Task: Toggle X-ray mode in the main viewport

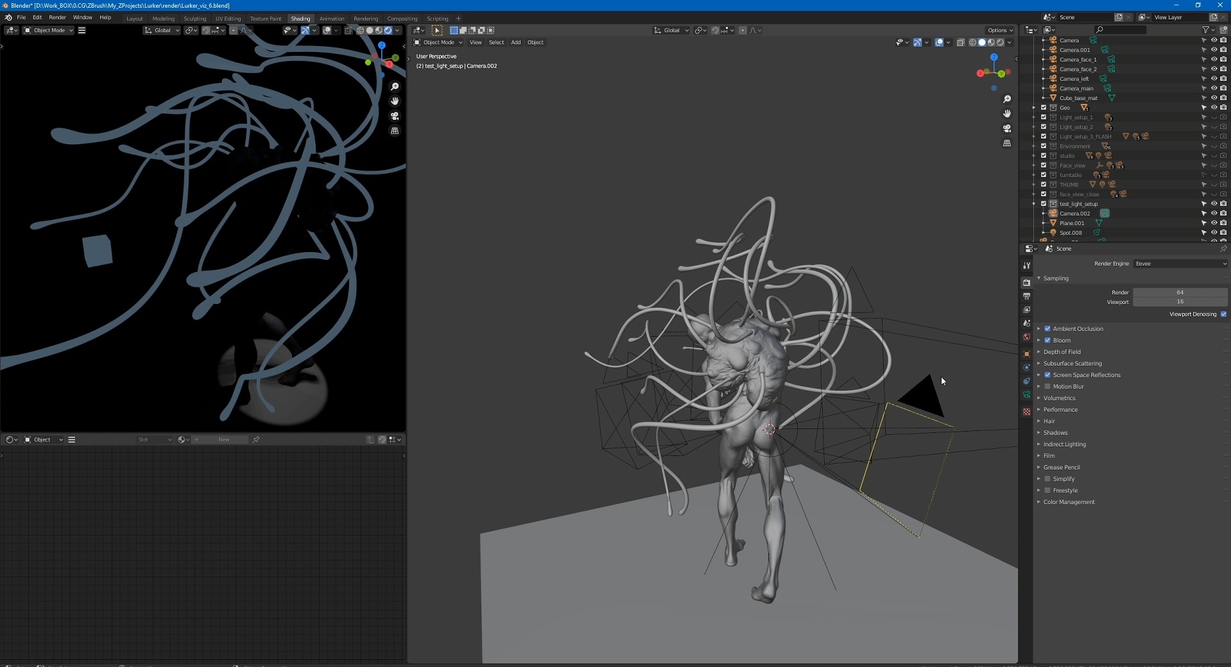Action: [x=960, y=42]
